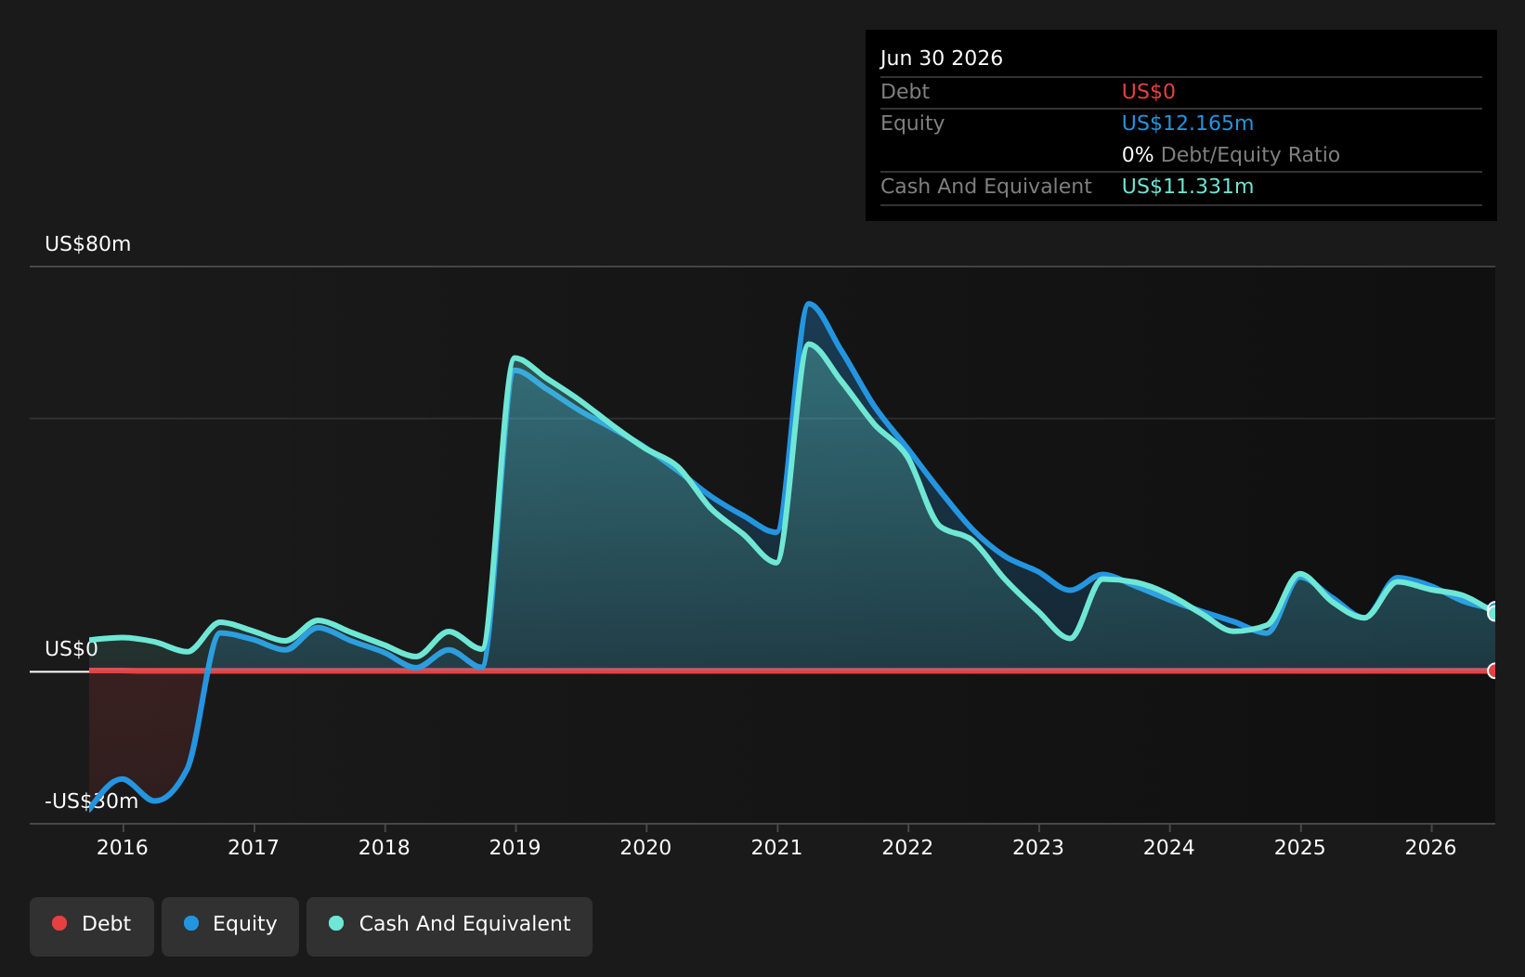This screenshot has height=977, width=1525.
Task: Toggle the Equity series legend button
Action: point(230,926)
